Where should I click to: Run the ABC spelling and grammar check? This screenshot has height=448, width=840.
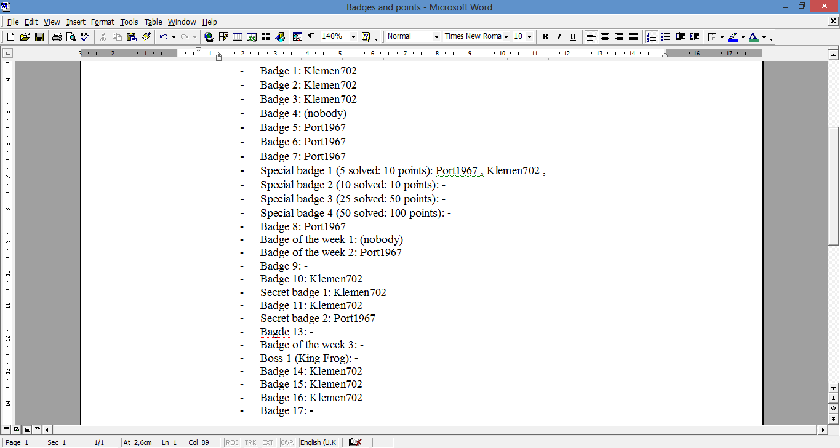point(86,37)
